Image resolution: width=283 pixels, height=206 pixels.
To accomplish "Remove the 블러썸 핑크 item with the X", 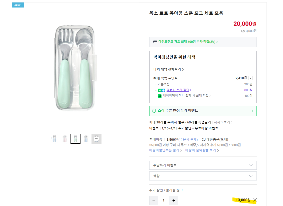I will coord(255,200).
